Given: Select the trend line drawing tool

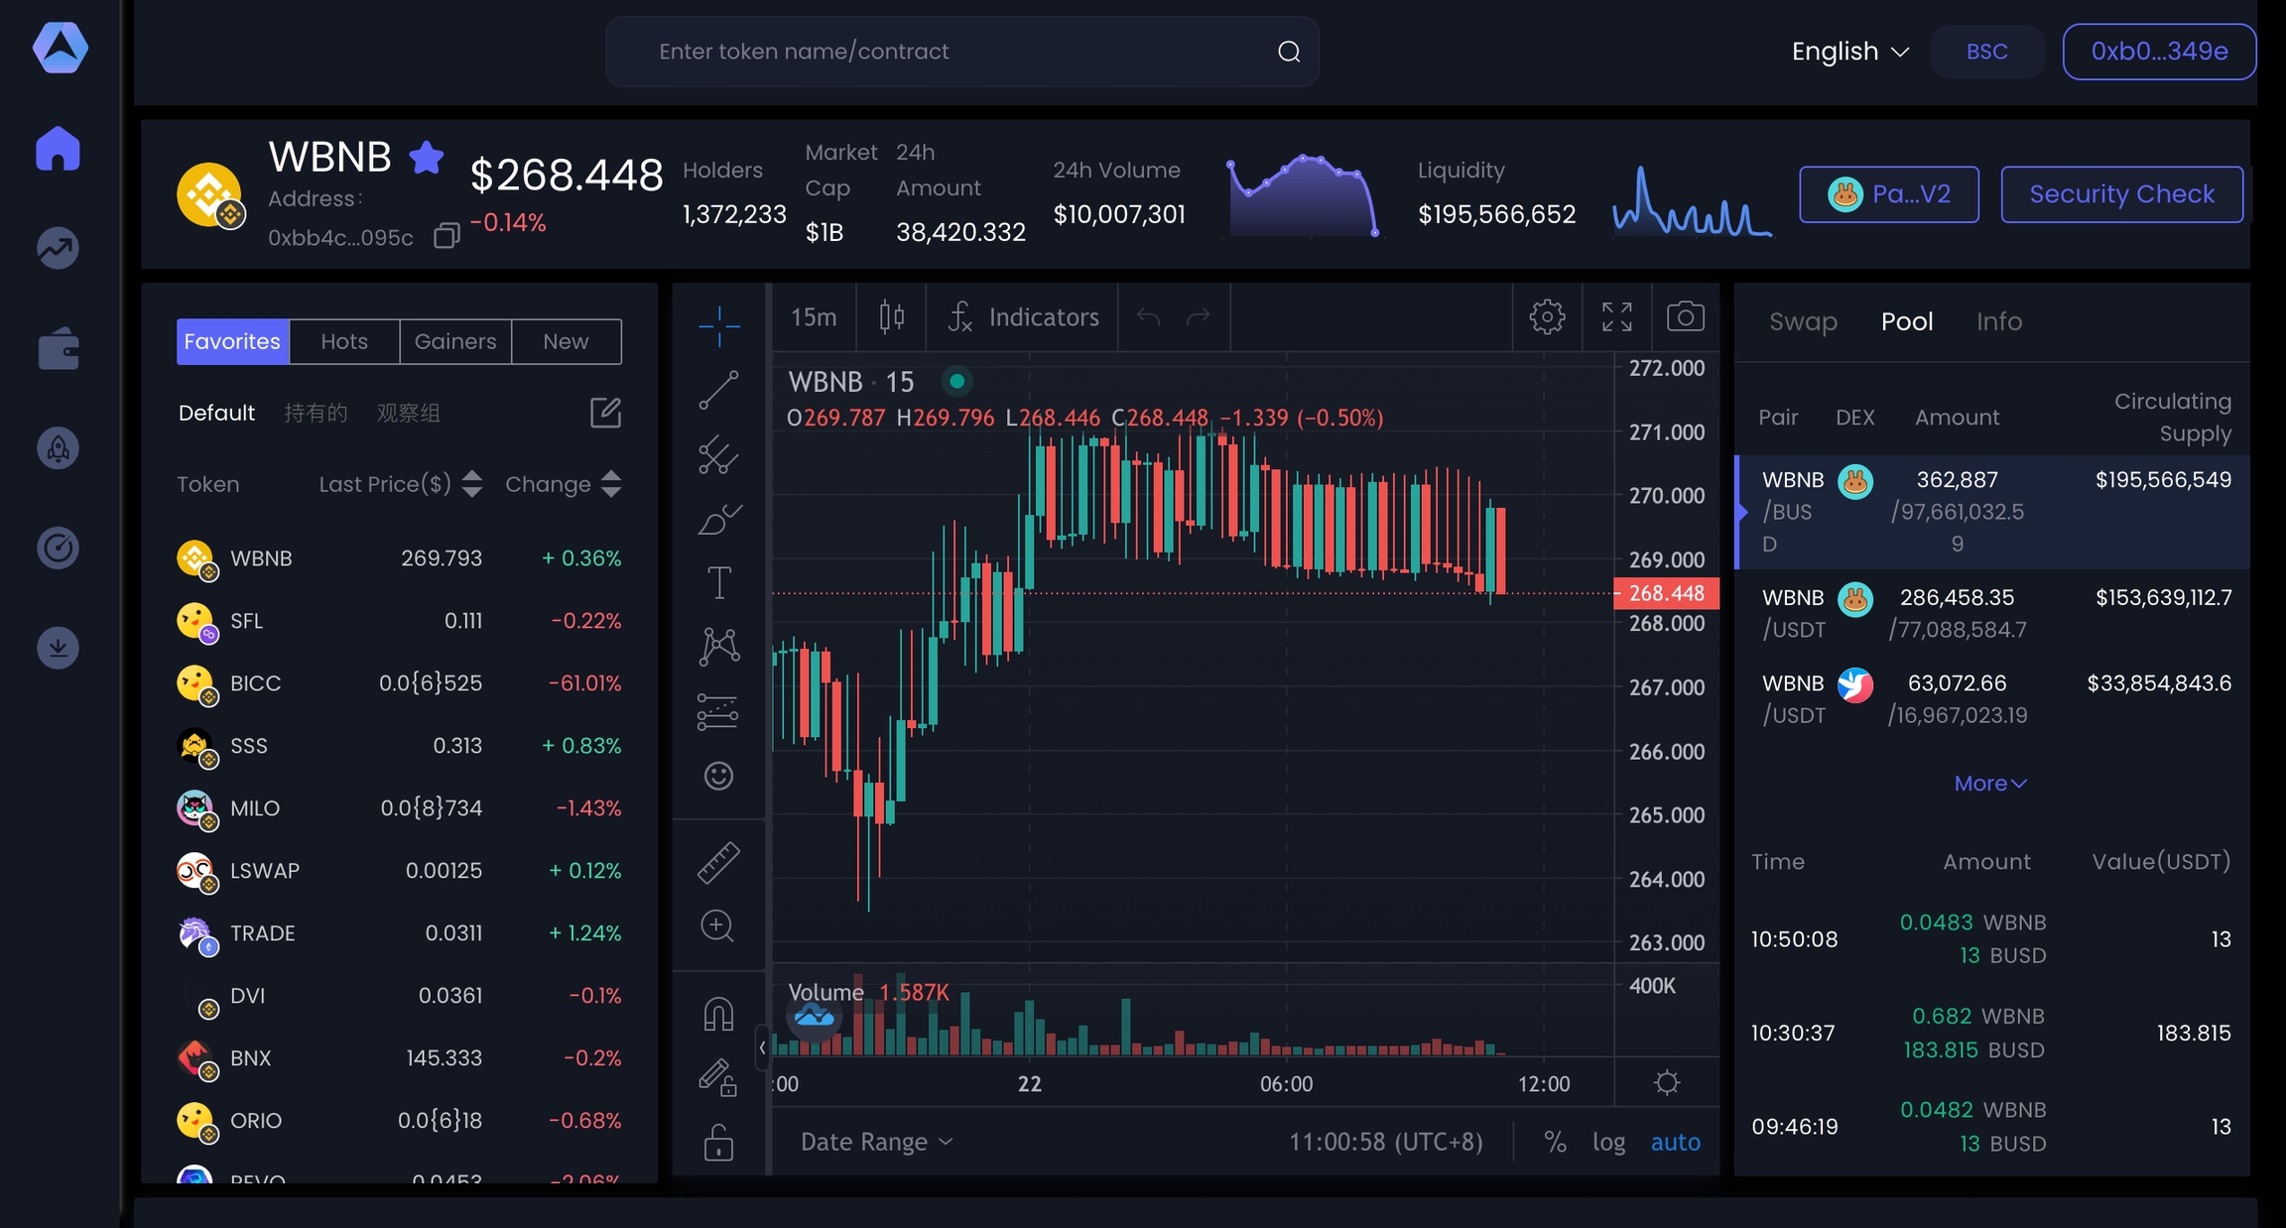Looking at the screenshot, I should pyautogui.click(x=718, y=390).
